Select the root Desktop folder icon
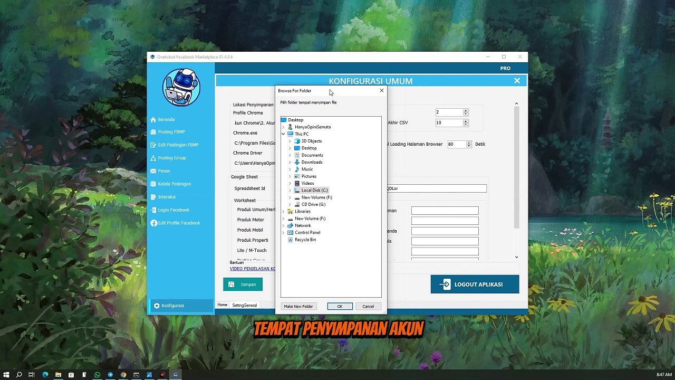The image size is (675, 380). pyautogui.click(x=284, y=120)
